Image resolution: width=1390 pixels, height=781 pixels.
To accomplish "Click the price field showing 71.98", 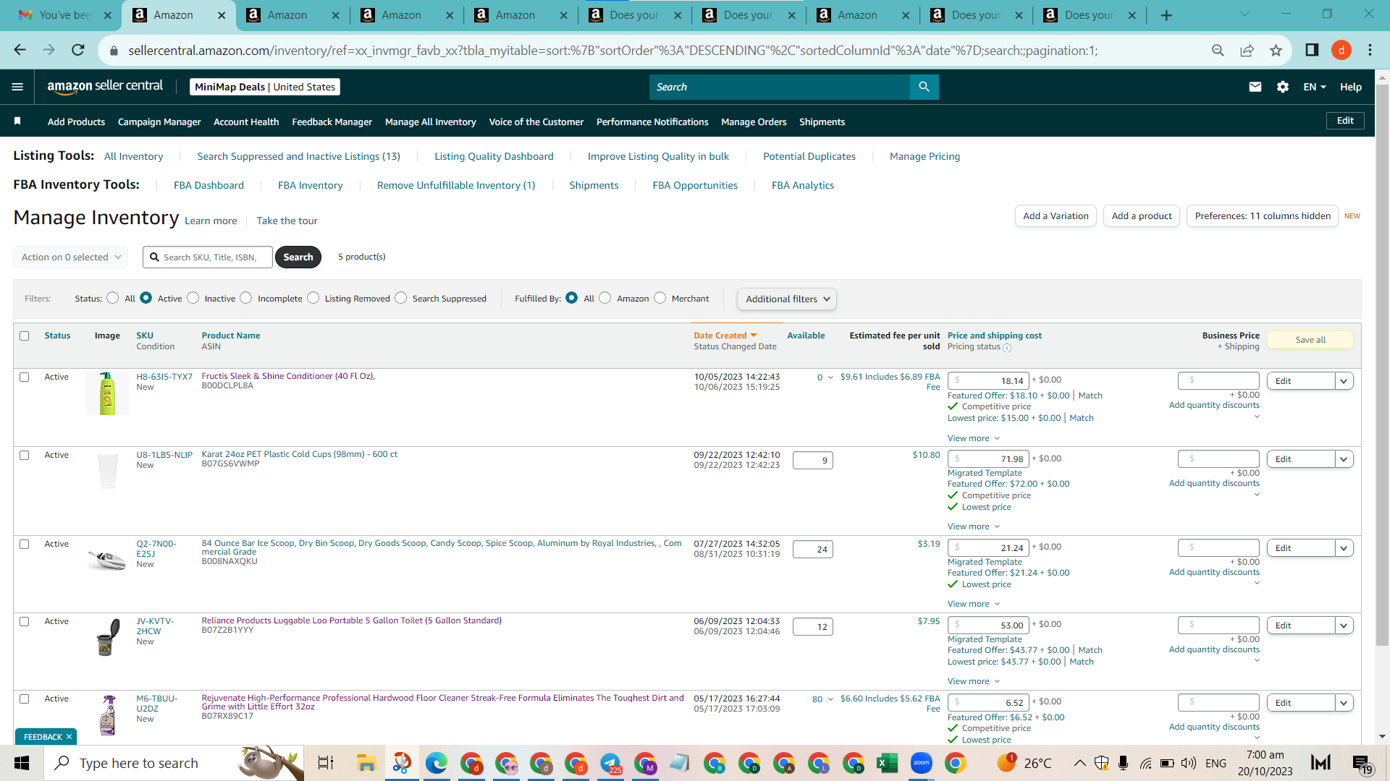I will 988,458.
